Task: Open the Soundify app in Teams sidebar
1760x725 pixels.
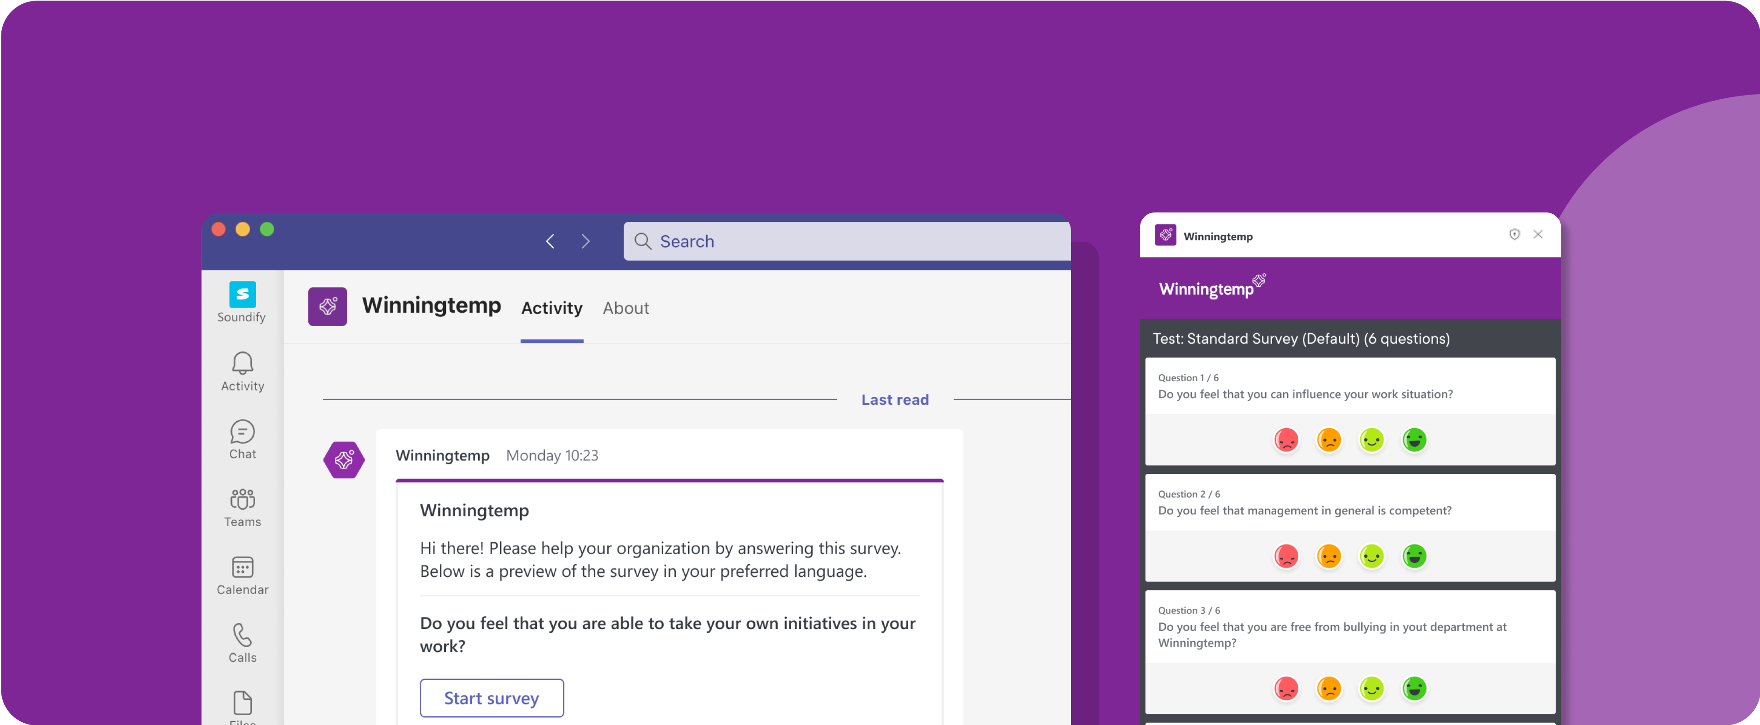Action: (242, 302)
